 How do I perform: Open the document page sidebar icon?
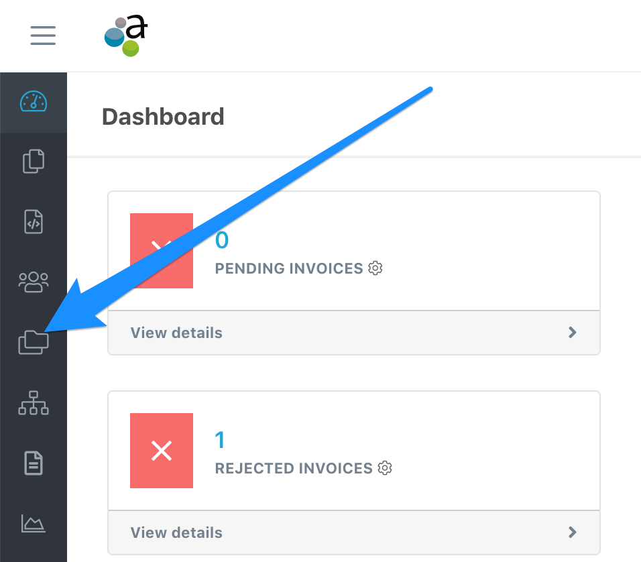click(x=34, y=463)
